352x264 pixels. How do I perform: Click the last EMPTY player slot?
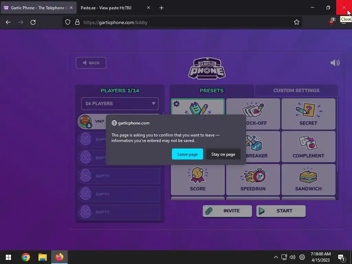[119, 212]
